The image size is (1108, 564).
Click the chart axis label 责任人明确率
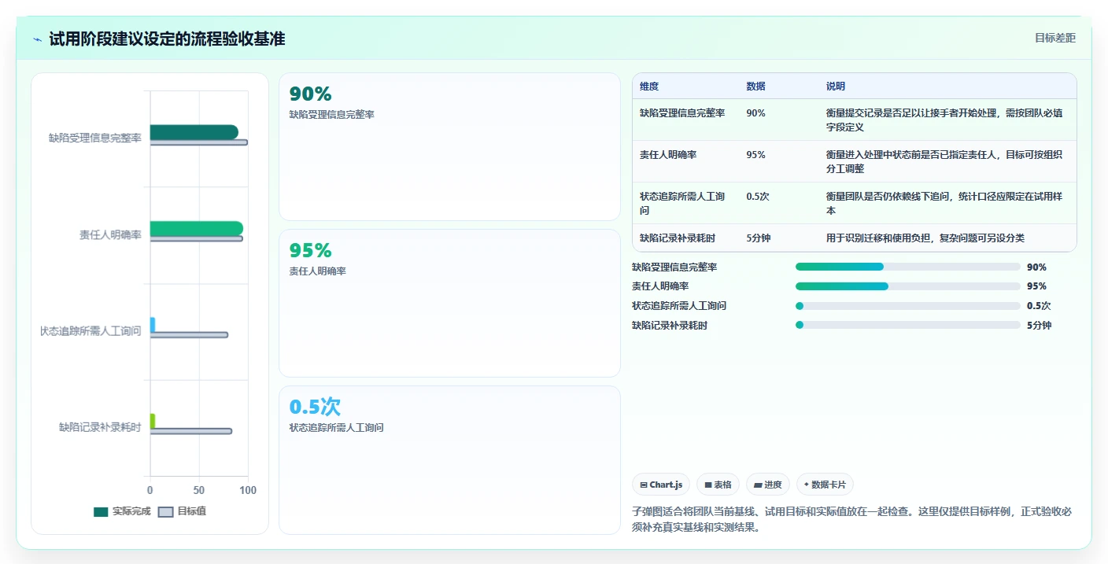point(110,235)
